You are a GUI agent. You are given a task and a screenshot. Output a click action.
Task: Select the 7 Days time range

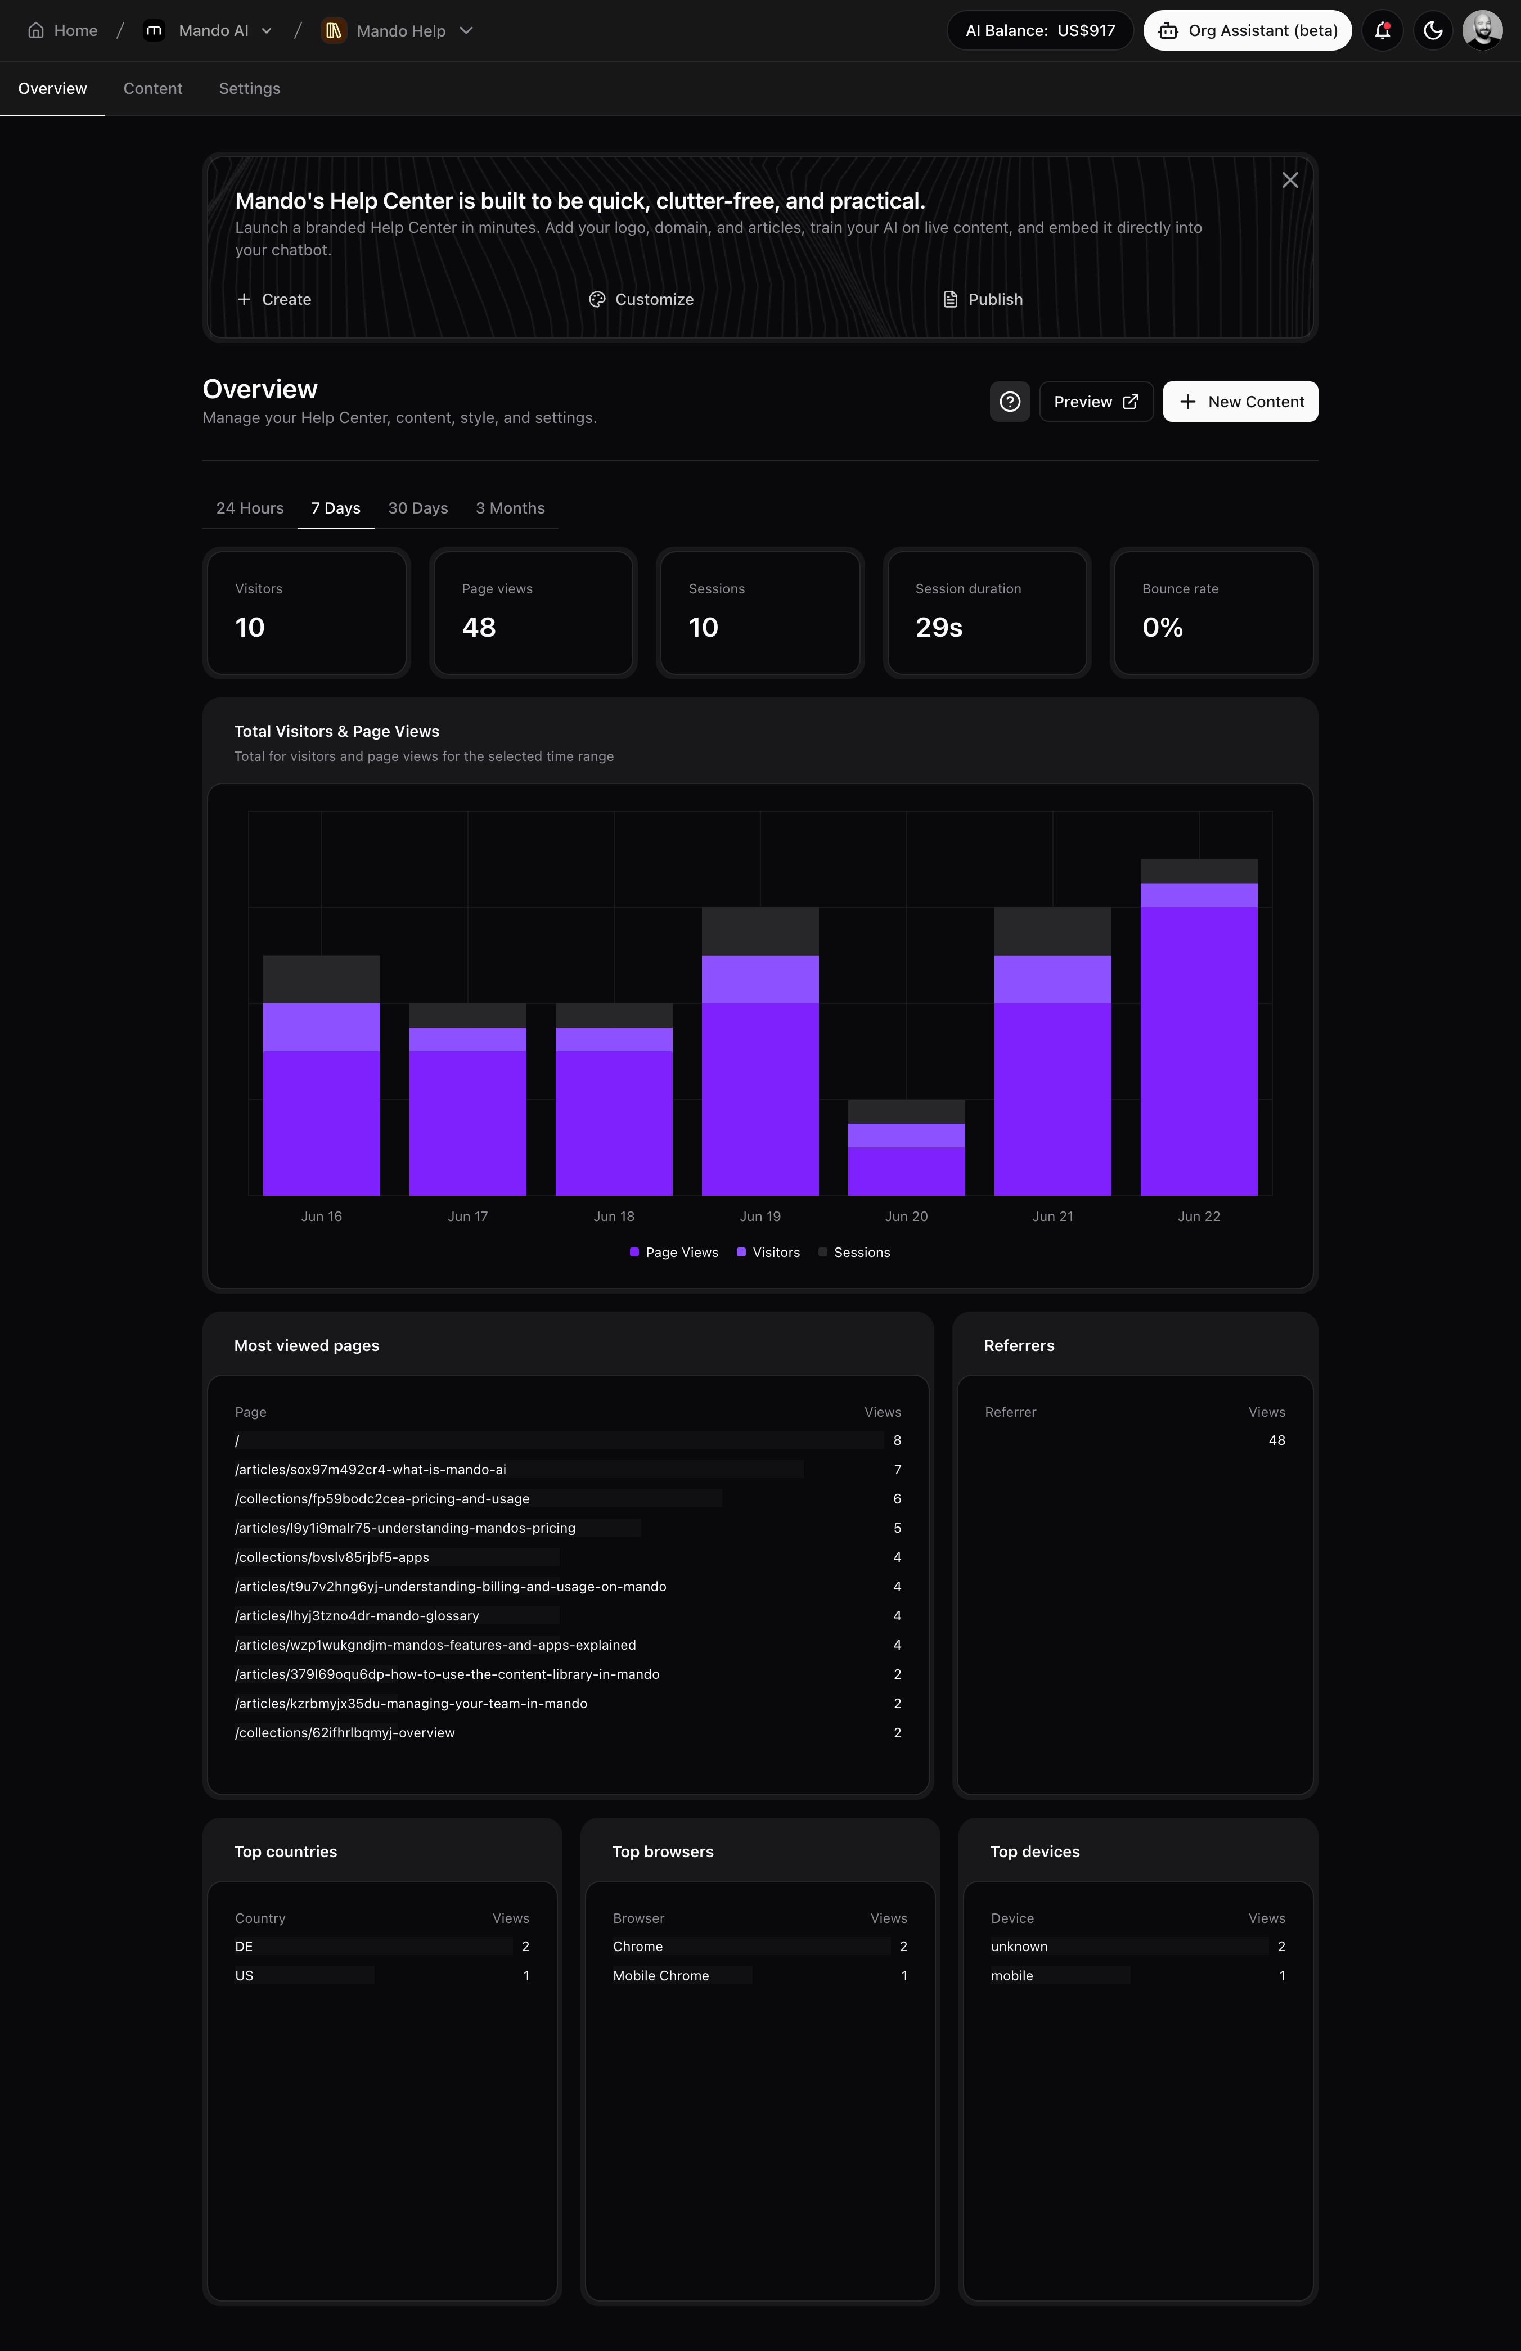pos(336,507)
